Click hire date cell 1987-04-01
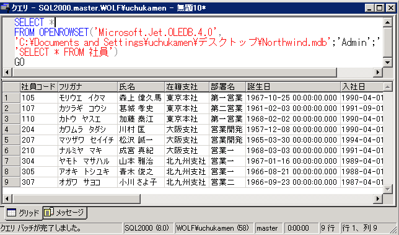The image size is (399, 235). (x=362, y=182)
